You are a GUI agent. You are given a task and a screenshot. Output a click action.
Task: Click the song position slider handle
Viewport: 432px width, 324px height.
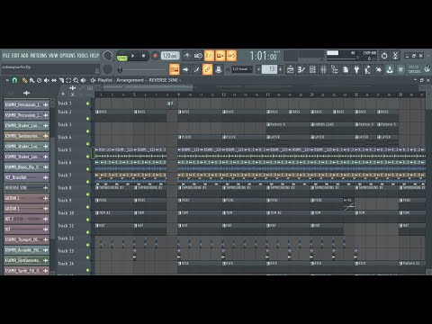[120, 69]
